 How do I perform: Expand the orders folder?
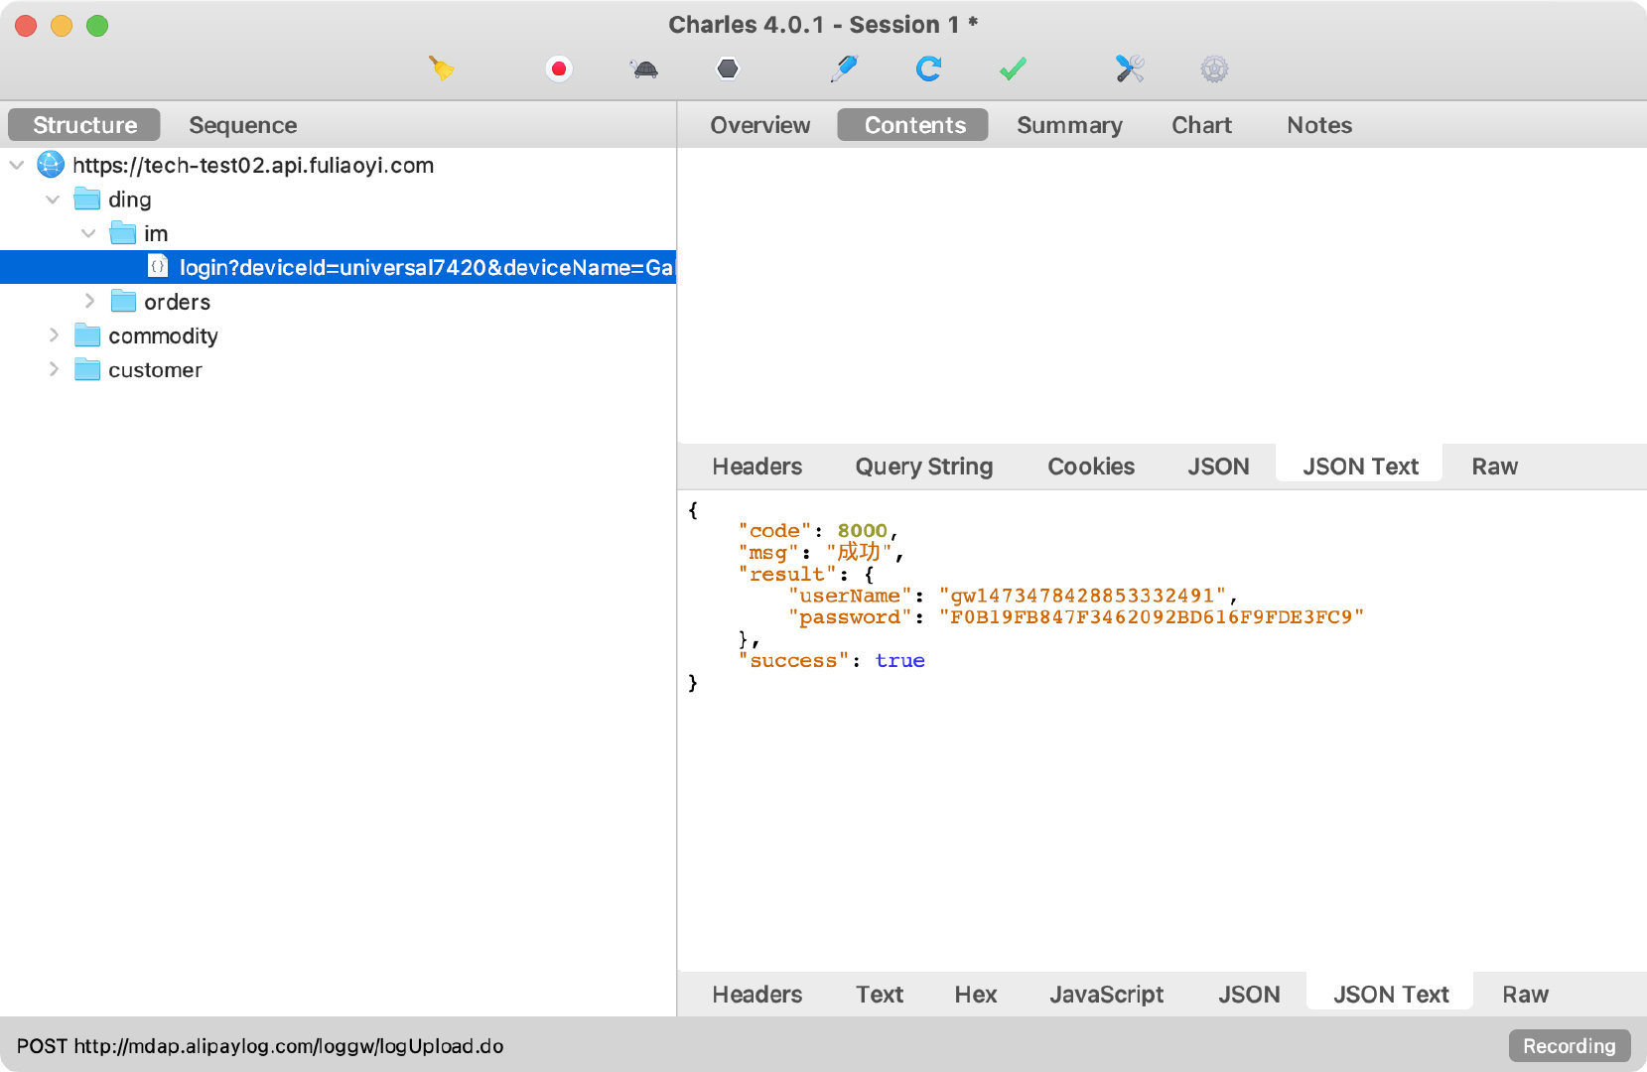point(89,301)
